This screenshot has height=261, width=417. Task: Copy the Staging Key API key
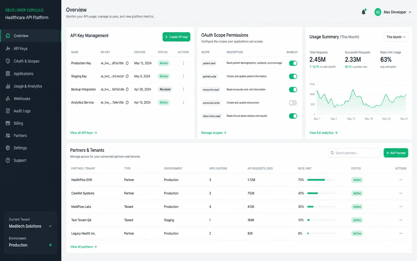[127, 76]
